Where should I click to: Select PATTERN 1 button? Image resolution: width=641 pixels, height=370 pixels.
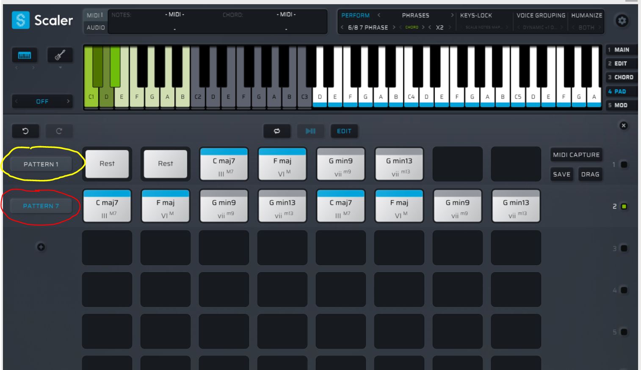[41, 164]
